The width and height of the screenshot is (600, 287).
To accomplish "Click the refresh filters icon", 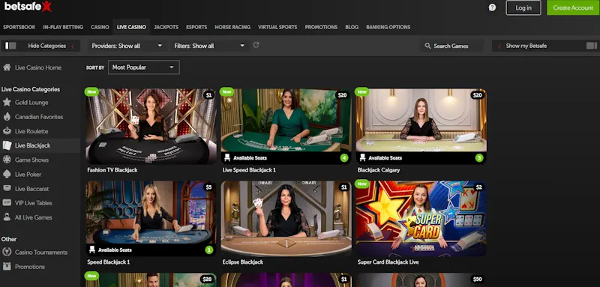I will 256,45.
